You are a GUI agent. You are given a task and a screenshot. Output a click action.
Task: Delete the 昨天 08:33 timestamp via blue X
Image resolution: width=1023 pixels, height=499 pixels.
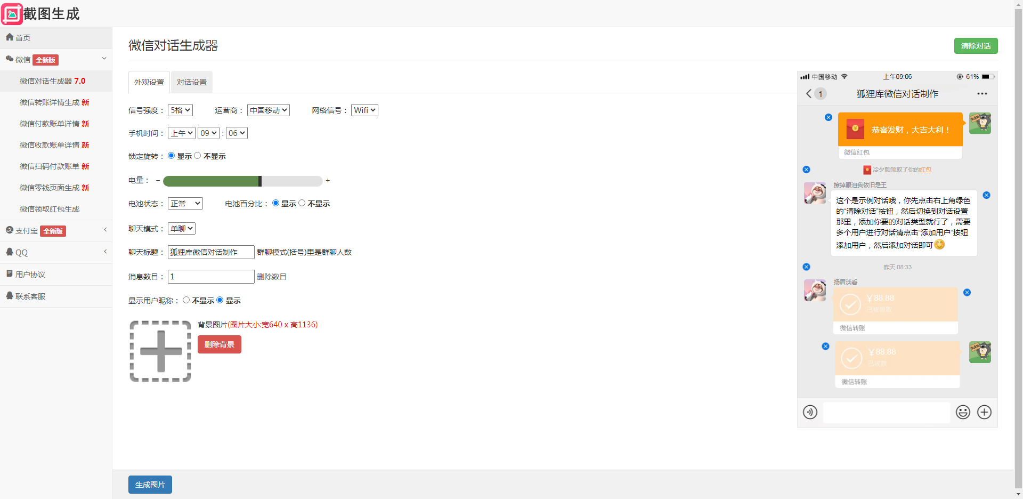coord(806,267)
